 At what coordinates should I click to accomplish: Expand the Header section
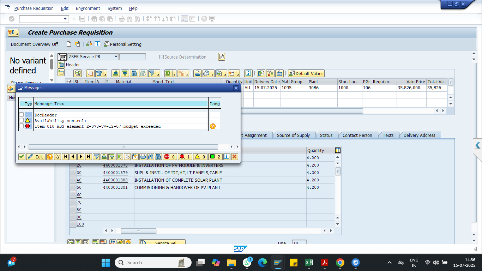(x=61, y=65)
